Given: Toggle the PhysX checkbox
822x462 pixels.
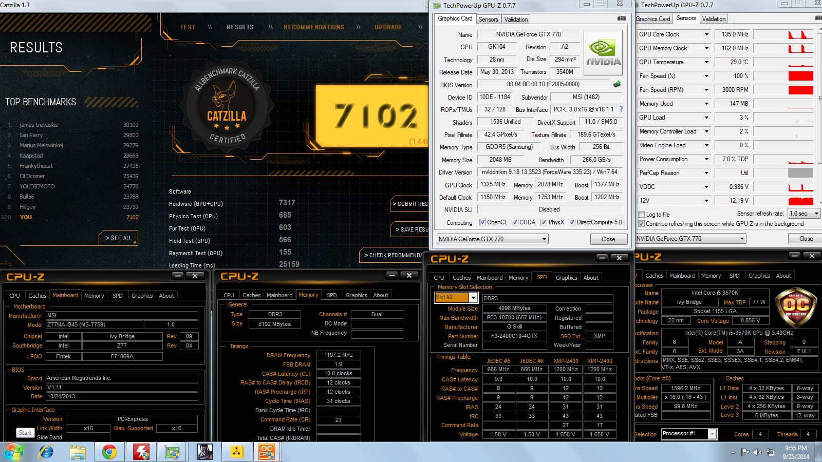Looking at the screenshot, I should (544, 222).
